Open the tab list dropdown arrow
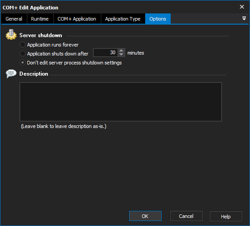Viewport: 250px width, 226px height. (244, 18)
